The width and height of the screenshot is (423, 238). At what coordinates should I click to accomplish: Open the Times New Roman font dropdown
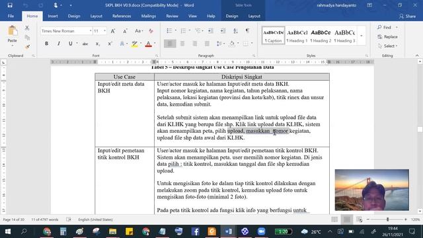coord(91,31)
